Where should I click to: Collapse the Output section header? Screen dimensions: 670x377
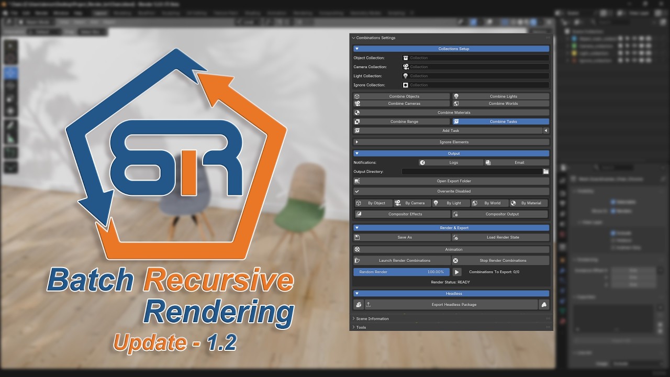[x=451, y=153]
